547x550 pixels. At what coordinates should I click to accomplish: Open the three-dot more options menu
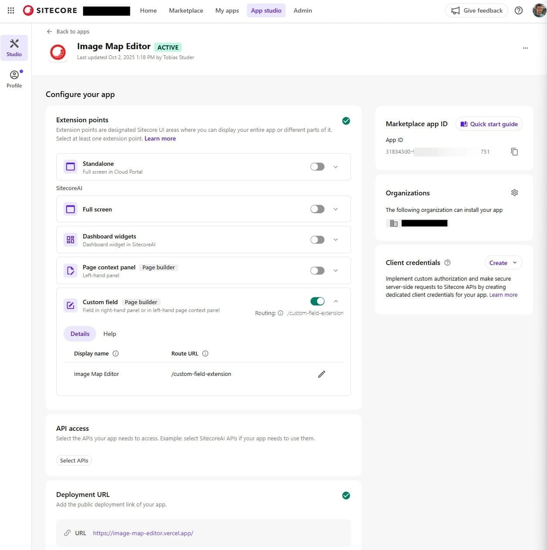525,48
